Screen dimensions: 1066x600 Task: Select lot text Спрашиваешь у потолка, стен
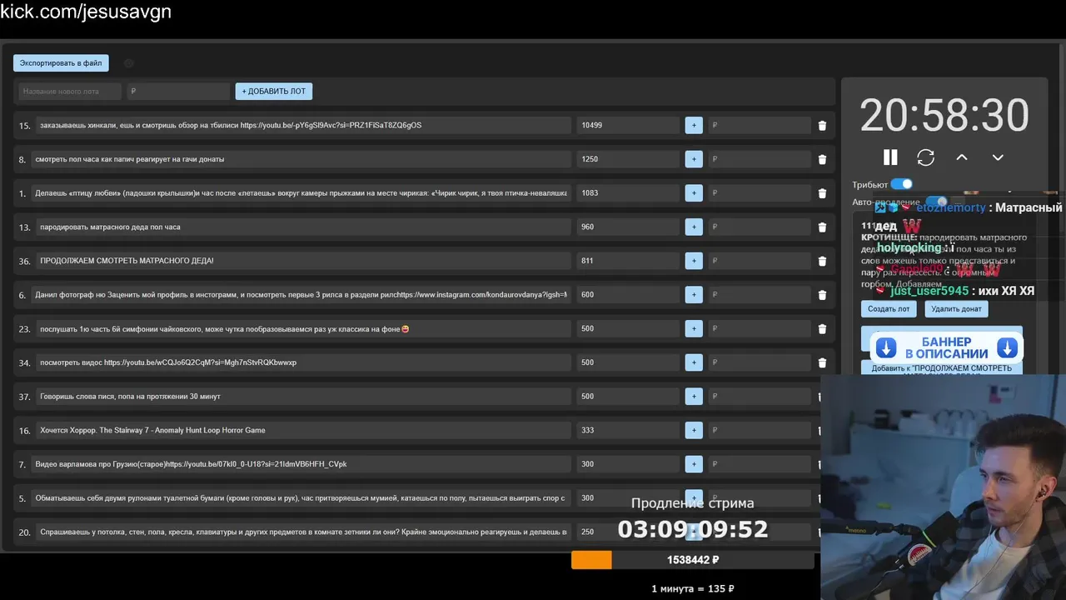(x=303, y=532)
